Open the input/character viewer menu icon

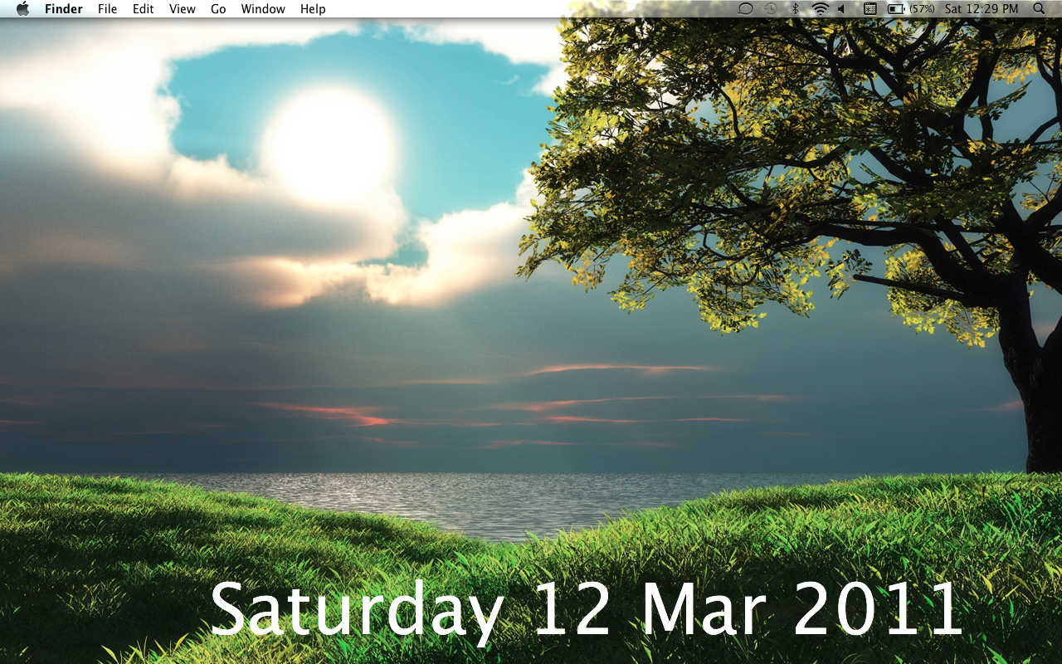point(870,8)
